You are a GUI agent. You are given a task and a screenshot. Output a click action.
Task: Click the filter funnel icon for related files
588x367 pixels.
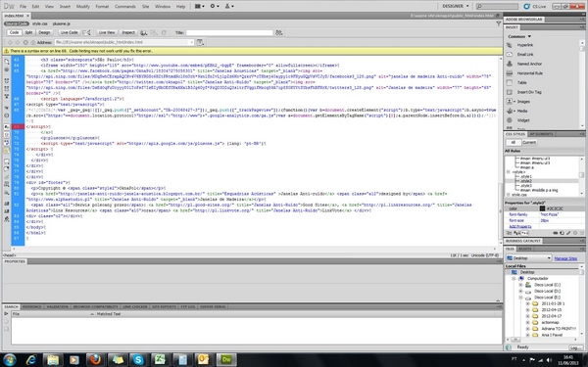pyautogui.click(x=499, y=23)
